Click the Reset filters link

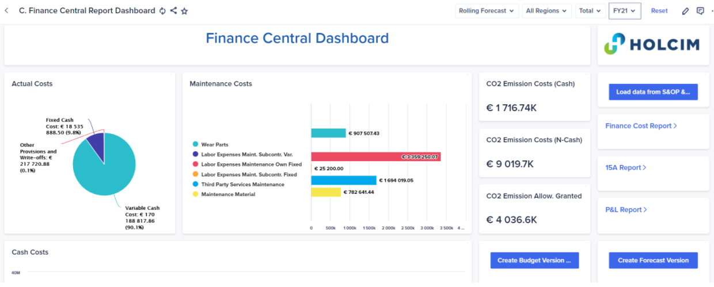(659, 11)
